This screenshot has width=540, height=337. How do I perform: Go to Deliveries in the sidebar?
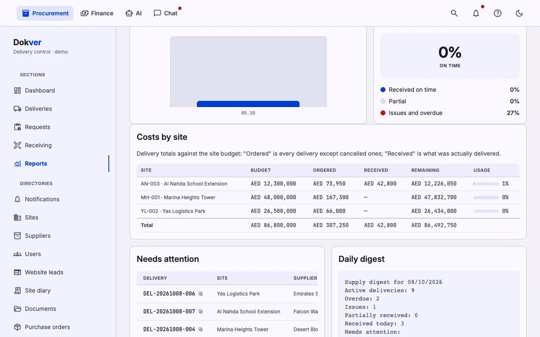coord(58,109)
